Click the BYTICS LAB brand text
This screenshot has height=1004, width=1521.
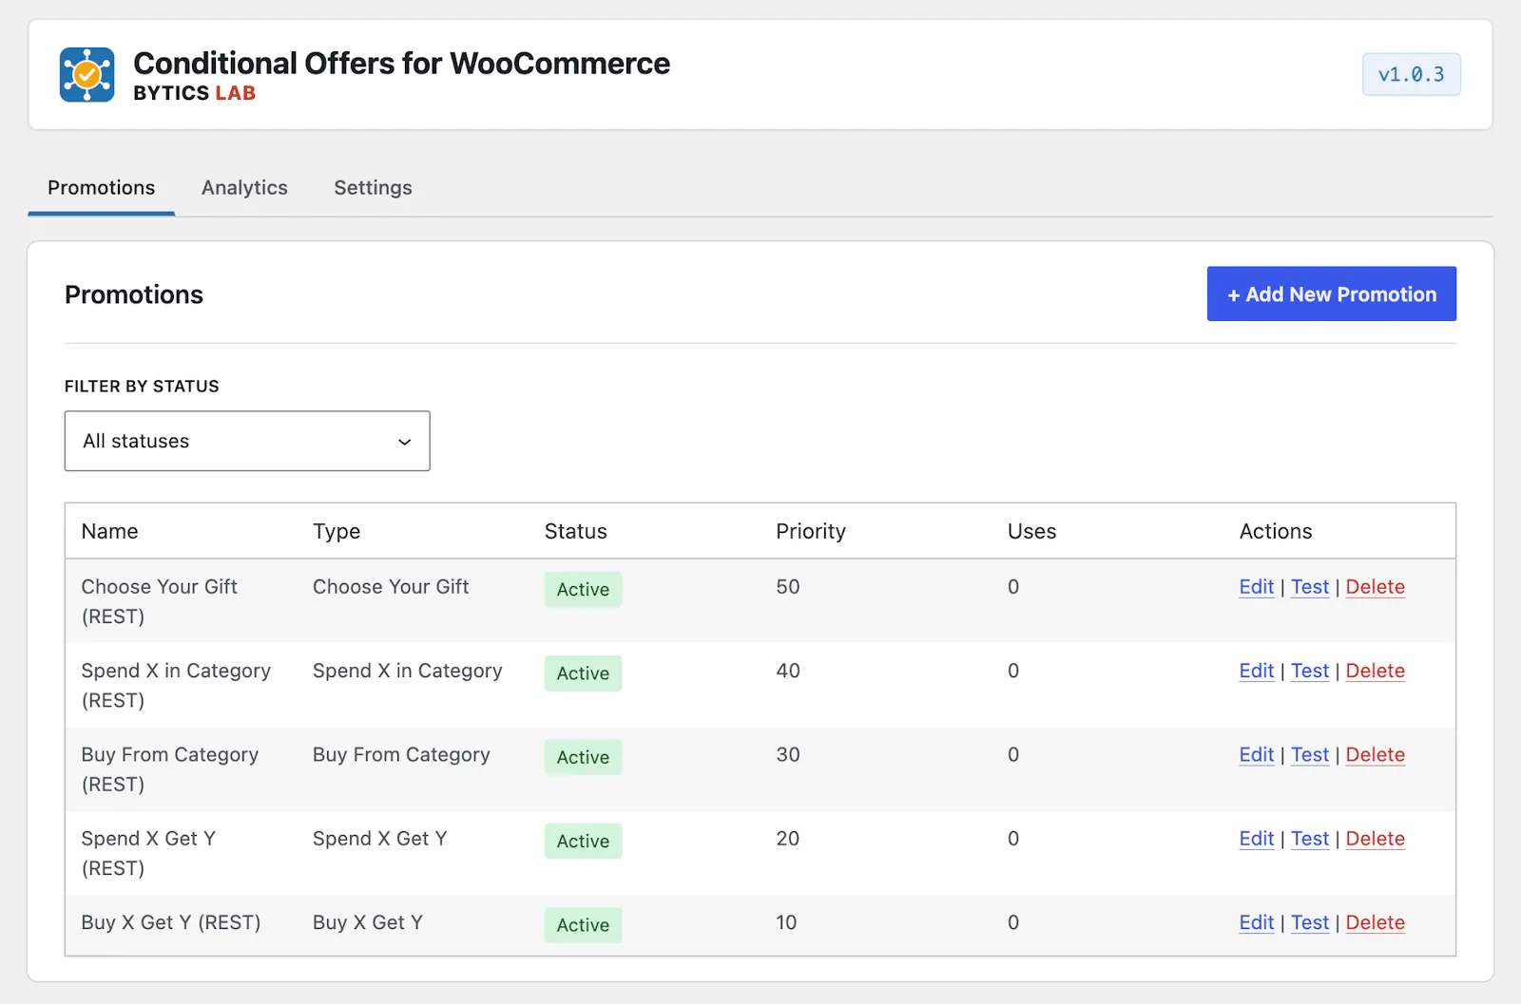tap(194, 93)
